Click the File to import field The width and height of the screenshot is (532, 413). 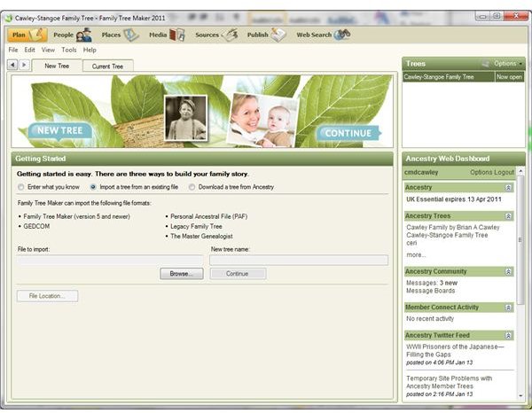[x=110, y=260]
